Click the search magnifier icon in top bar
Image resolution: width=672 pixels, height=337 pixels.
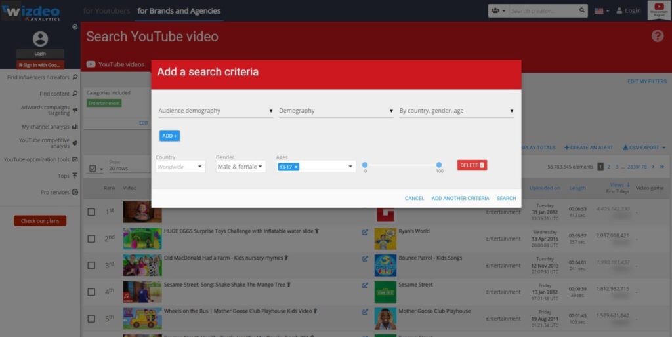582,10
